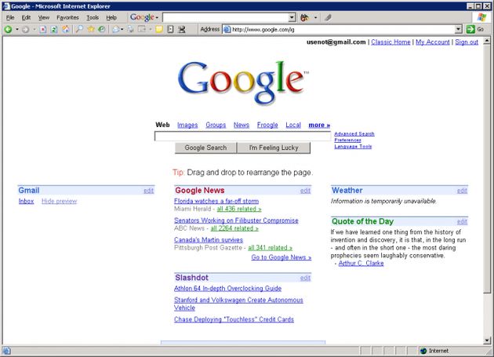Click the Messenger toolbar icon
Image resolution: width=494 pixels, height=357 pixels.
tap(182, 29)
